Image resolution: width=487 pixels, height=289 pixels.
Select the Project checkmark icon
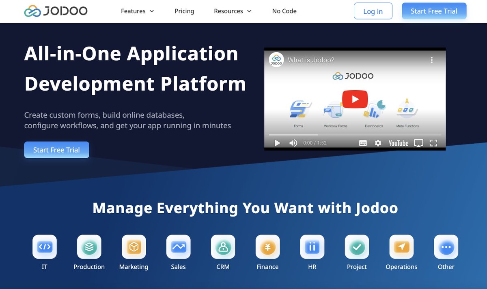pos(357,246)
